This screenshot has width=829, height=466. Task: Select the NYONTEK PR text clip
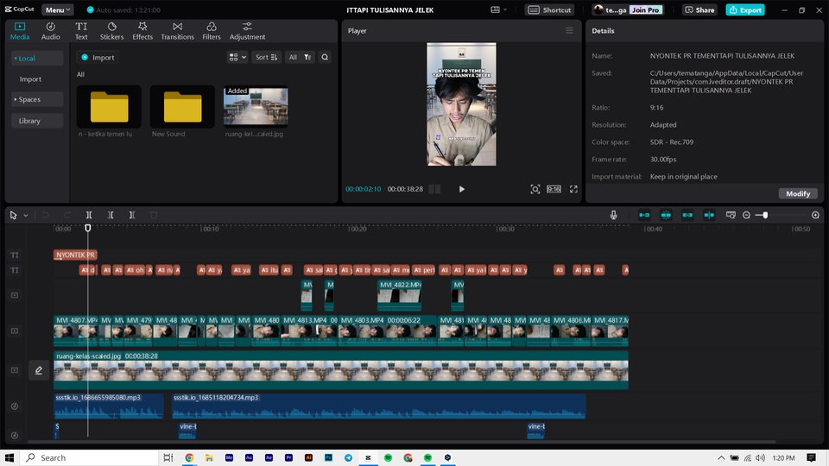point(75,255)
